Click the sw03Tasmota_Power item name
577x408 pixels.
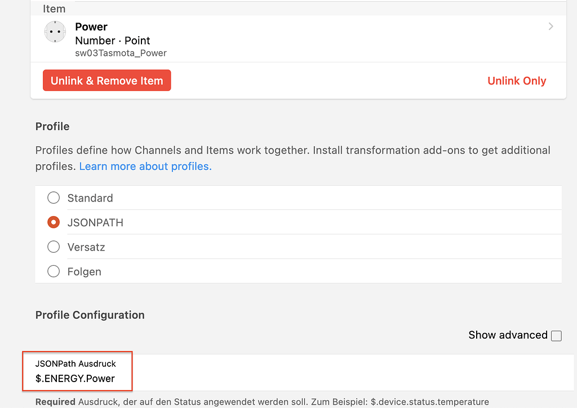(121, 52)
